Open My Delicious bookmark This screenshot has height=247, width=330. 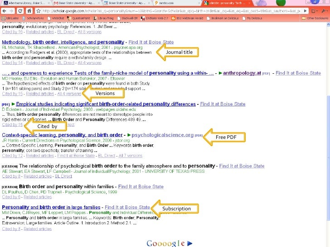click(x=252, y=18)
